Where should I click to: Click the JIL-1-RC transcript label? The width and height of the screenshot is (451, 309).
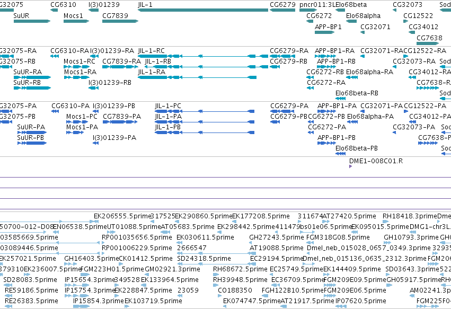click(151, 51)
